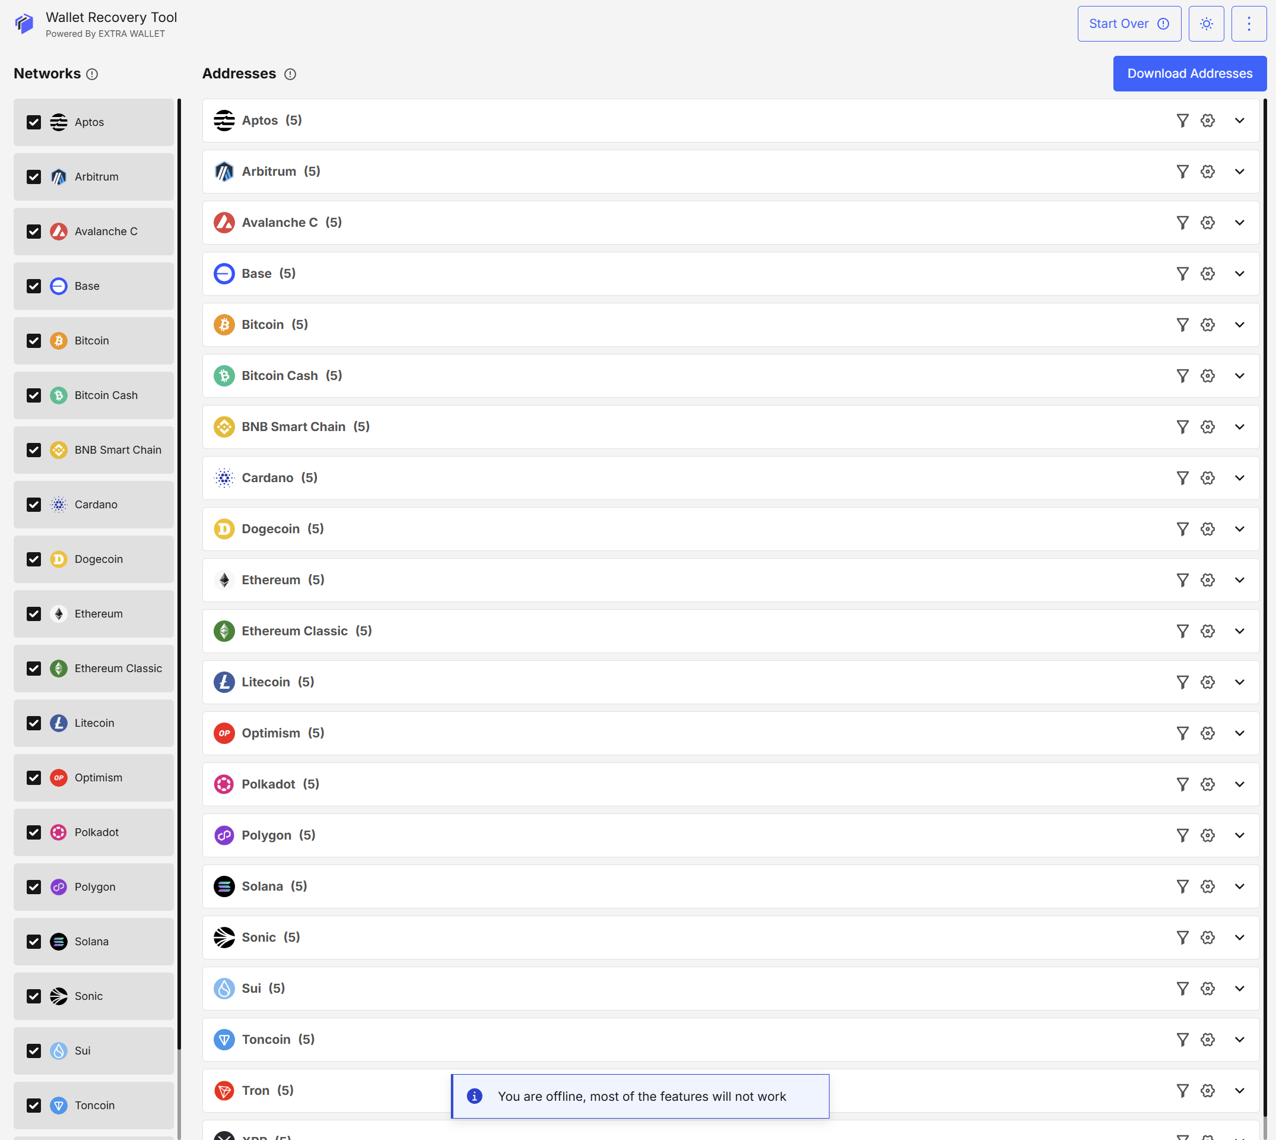
Task: Click the info icon on the offline notification
Action: pos(474,1096)
